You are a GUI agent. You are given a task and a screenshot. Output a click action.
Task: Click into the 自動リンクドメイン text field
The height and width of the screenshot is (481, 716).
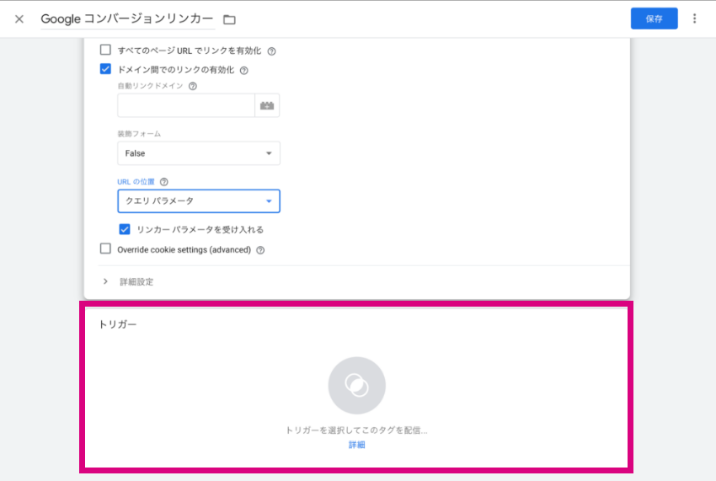(x=186, y=105)
